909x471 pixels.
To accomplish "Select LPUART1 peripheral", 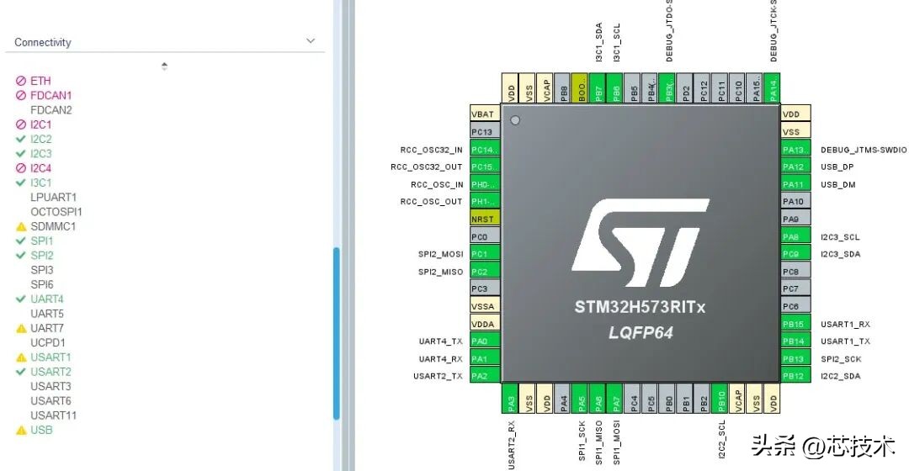I will tap(53, 197).
